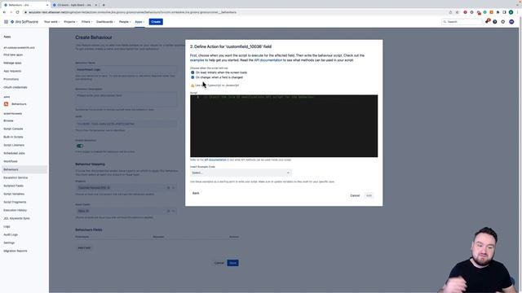The width and height of the screenshot is (522, 293).
Task: Select the highlighted Behaviours sidebar item
Action: [24, 169]
